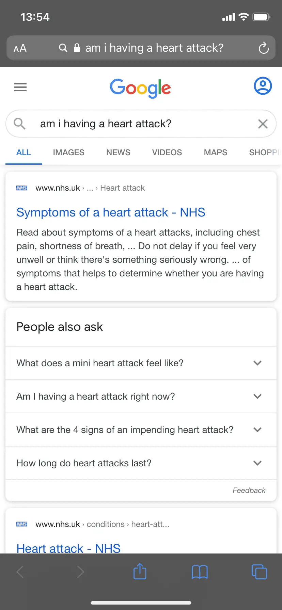Tap the Google account profile icon

tap(263, 86)
